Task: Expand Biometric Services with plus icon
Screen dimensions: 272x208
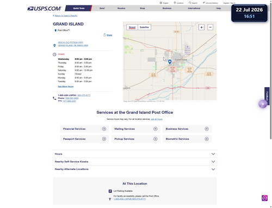Action: (207, 139)
